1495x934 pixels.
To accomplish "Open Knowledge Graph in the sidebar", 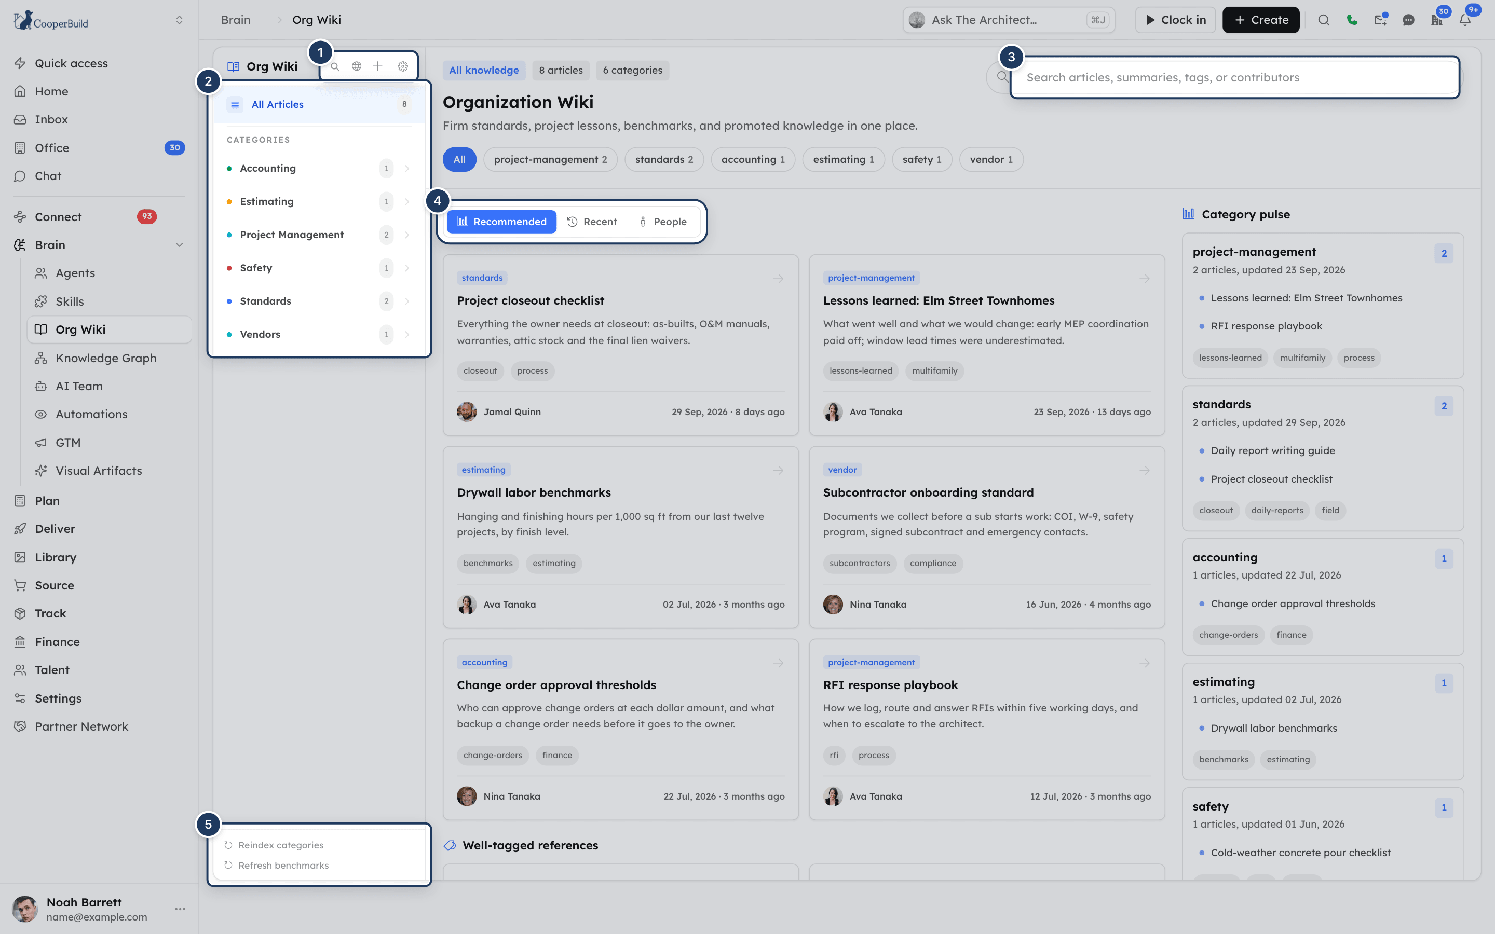I will (106, 358).
